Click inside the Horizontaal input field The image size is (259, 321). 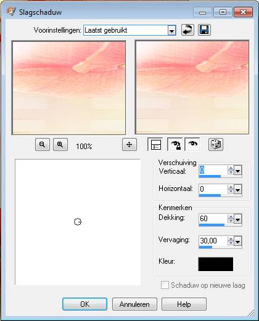point(213,189)
